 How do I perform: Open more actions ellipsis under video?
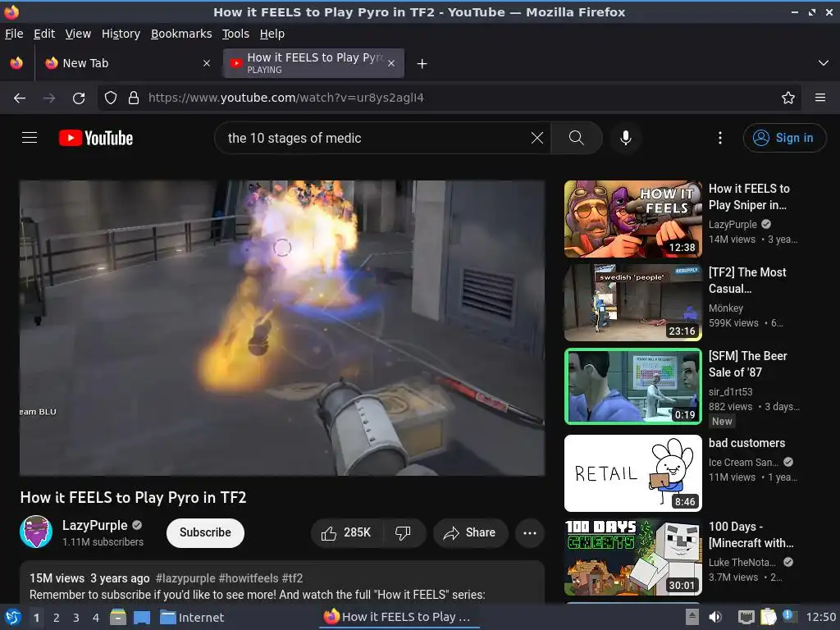(x=530, y=533)
